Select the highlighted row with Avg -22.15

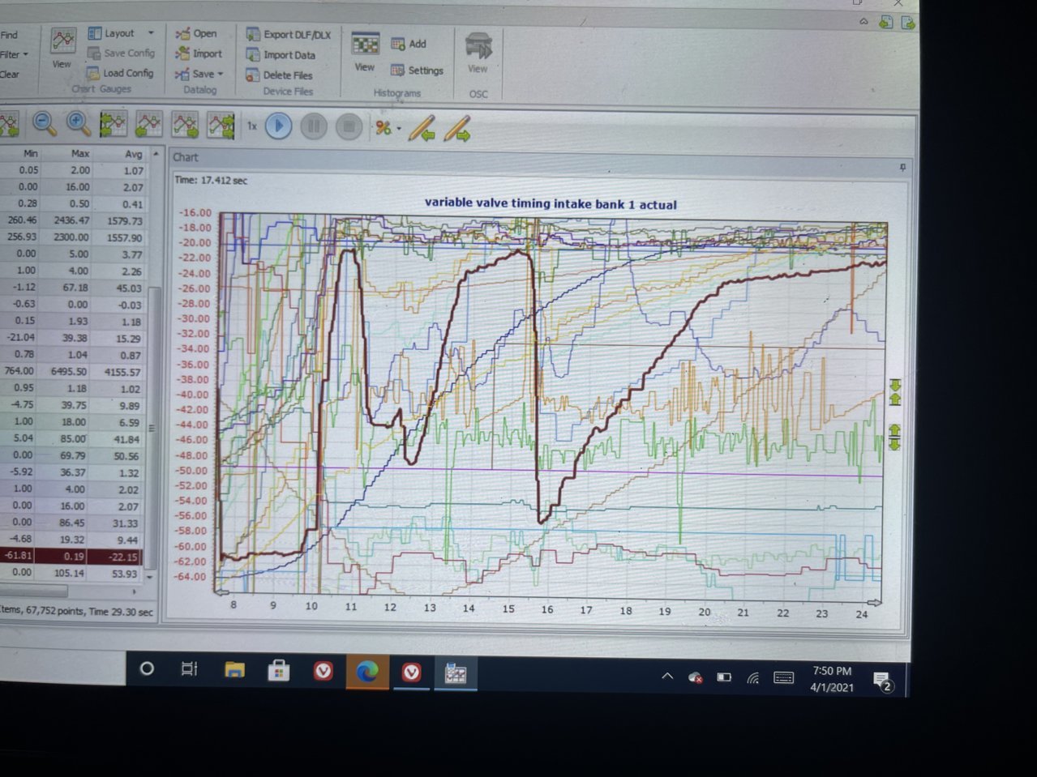[x=71, y=557]
